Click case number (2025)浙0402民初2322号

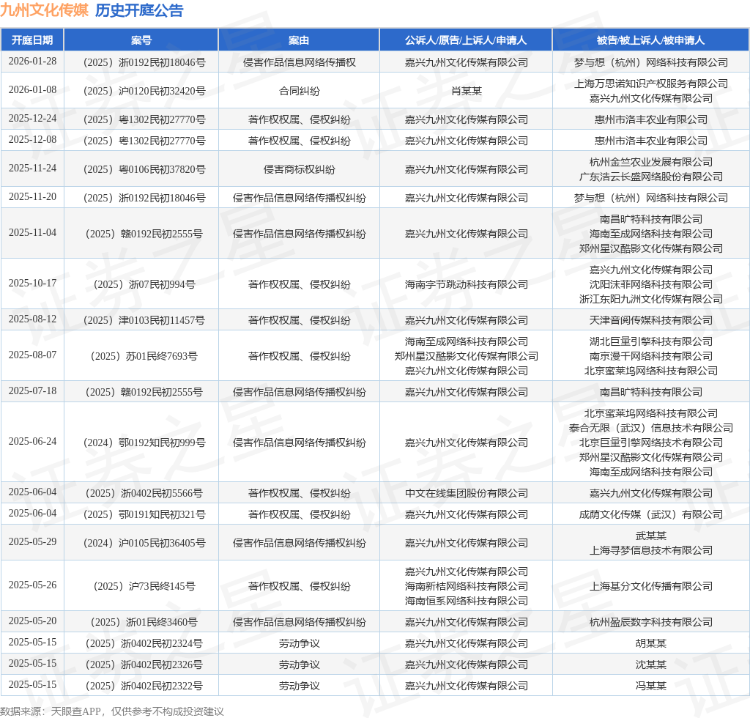click(144, 686)
